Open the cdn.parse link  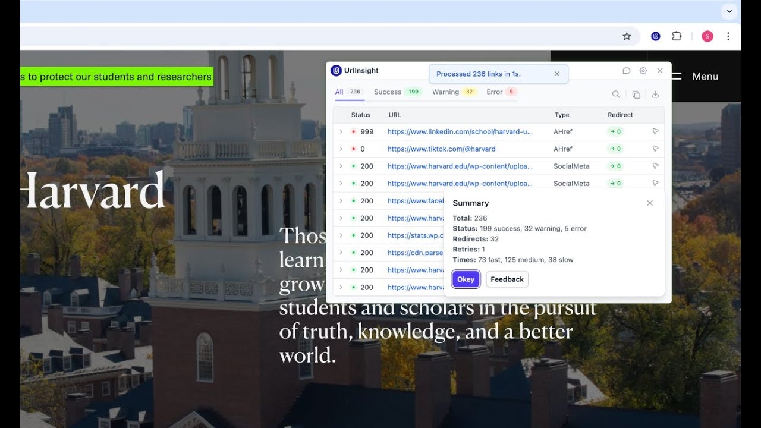coord(416,253)
